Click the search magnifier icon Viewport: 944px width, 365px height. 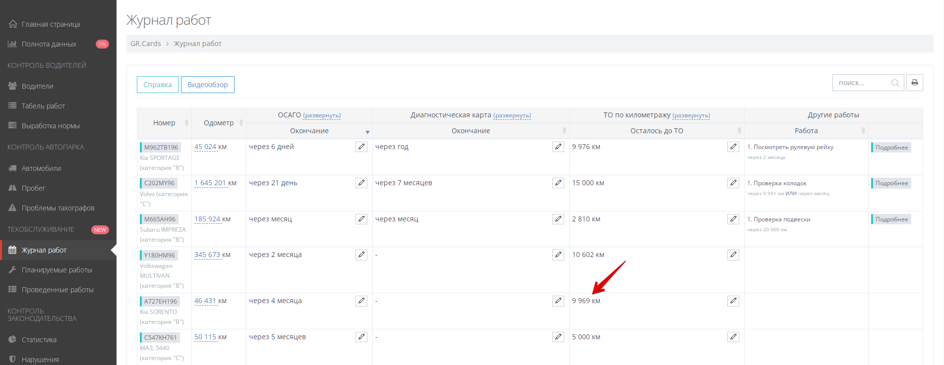tap(895, 83)
